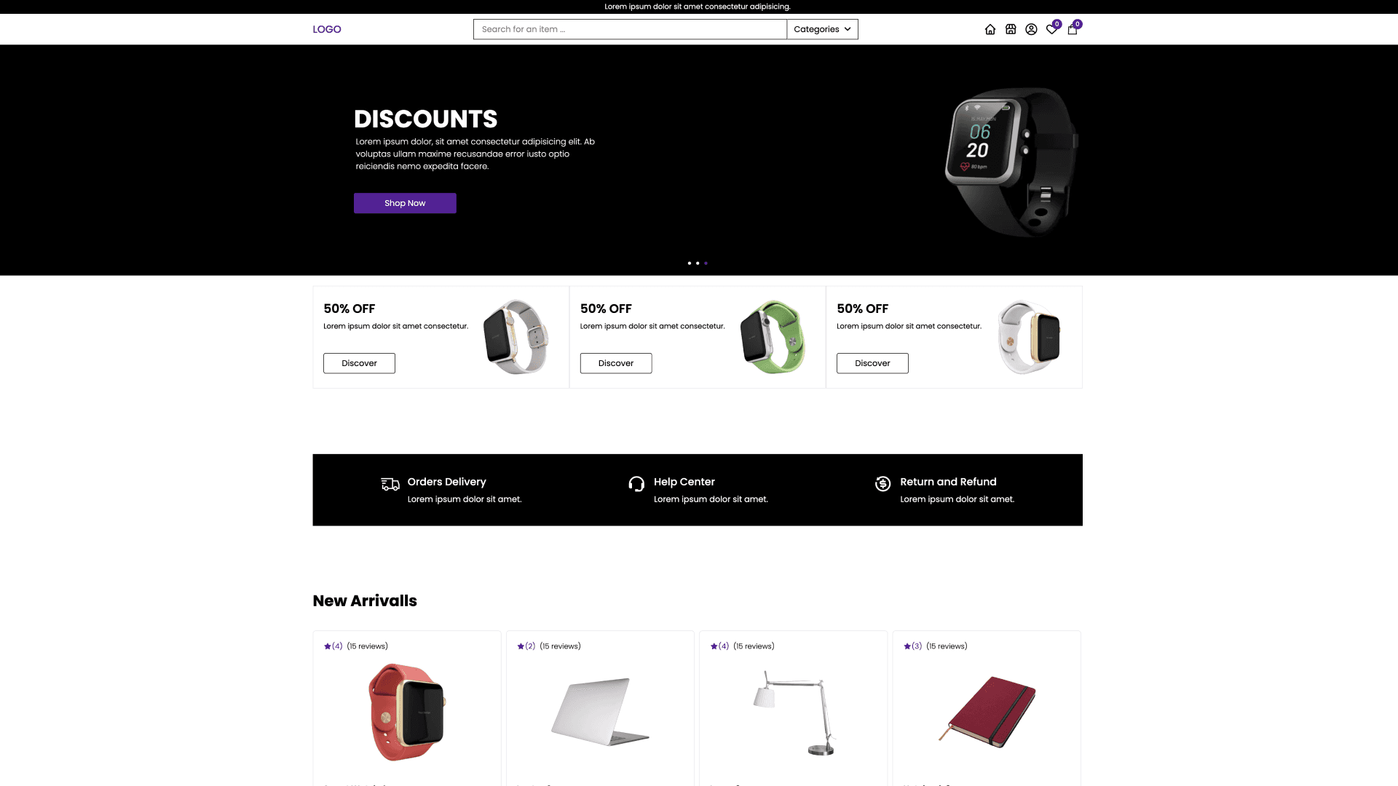This screenshot has width=1398, height=786.
Task: Open the store icon in header
Action: tap(1011, 30)
